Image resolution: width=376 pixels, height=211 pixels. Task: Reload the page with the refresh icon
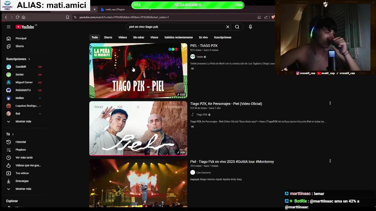[18, 17]
